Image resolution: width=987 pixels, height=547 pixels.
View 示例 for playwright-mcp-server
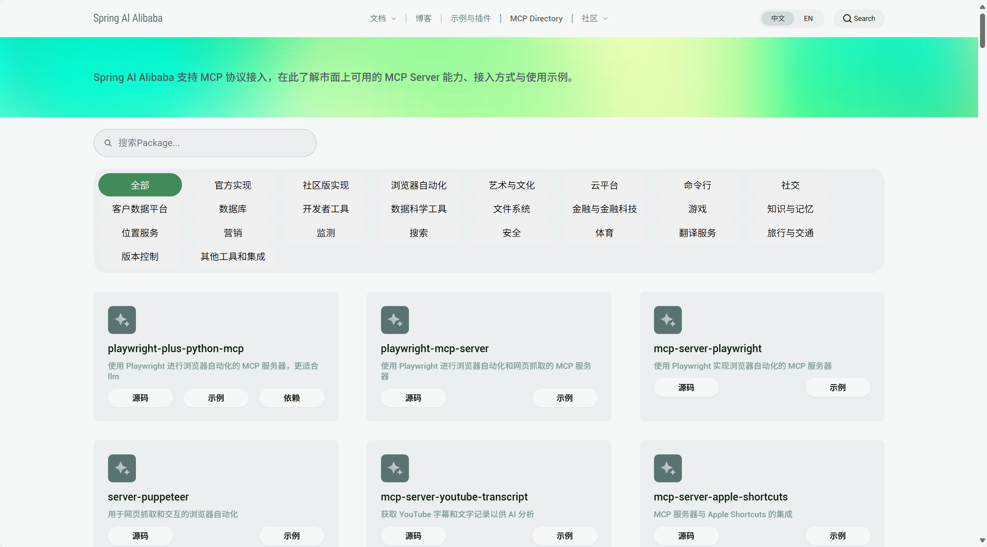pos(565,398)
